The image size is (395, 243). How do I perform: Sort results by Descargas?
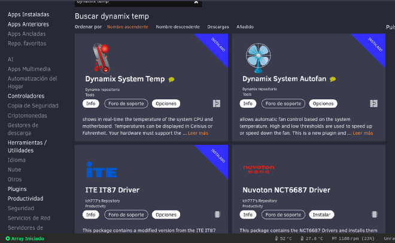218,27
